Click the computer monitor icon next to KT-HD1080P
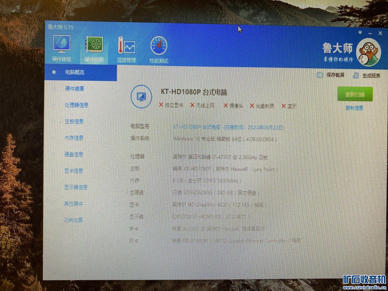 tap(141, 96)
